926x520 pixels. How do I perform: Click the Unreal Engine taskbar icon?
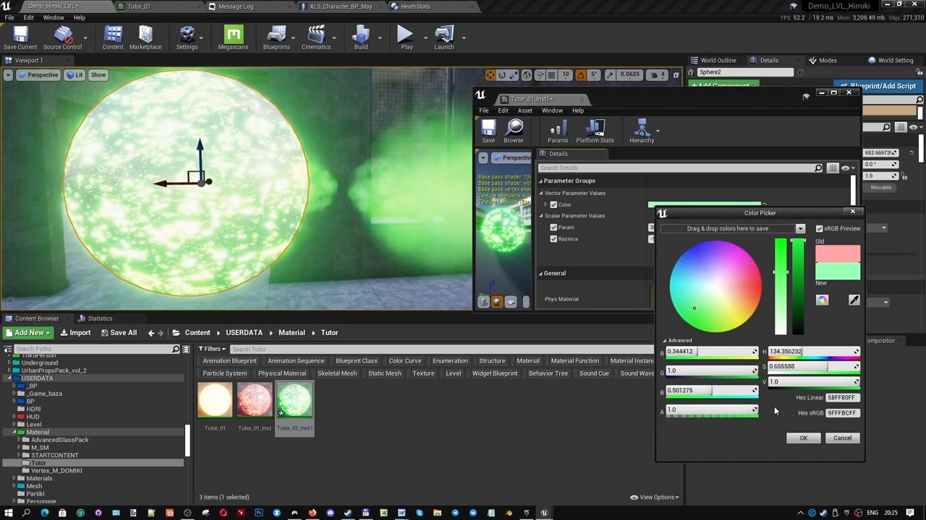pyautogui.click(x=544, y=513)
